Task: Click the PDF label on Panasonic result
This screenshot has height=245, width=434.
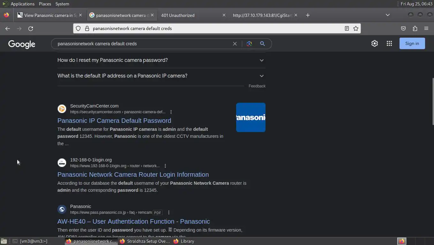Action: (x=158, y=212)
